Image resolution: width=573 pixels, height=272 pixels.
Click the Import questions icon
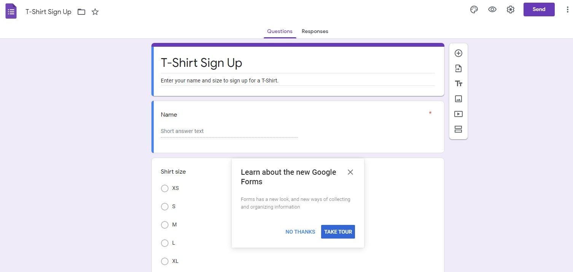[458, 68]
